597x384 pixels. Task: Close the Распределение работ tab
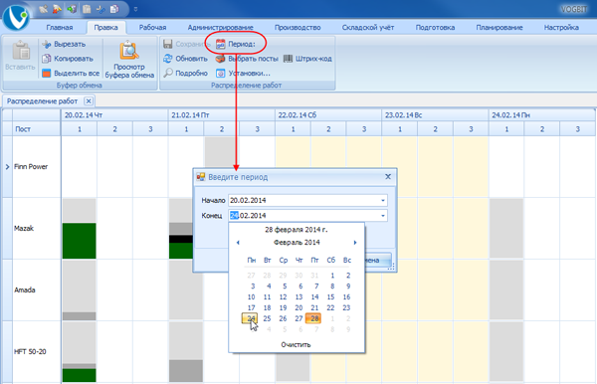pyautogui.click(x=89, y=101)
